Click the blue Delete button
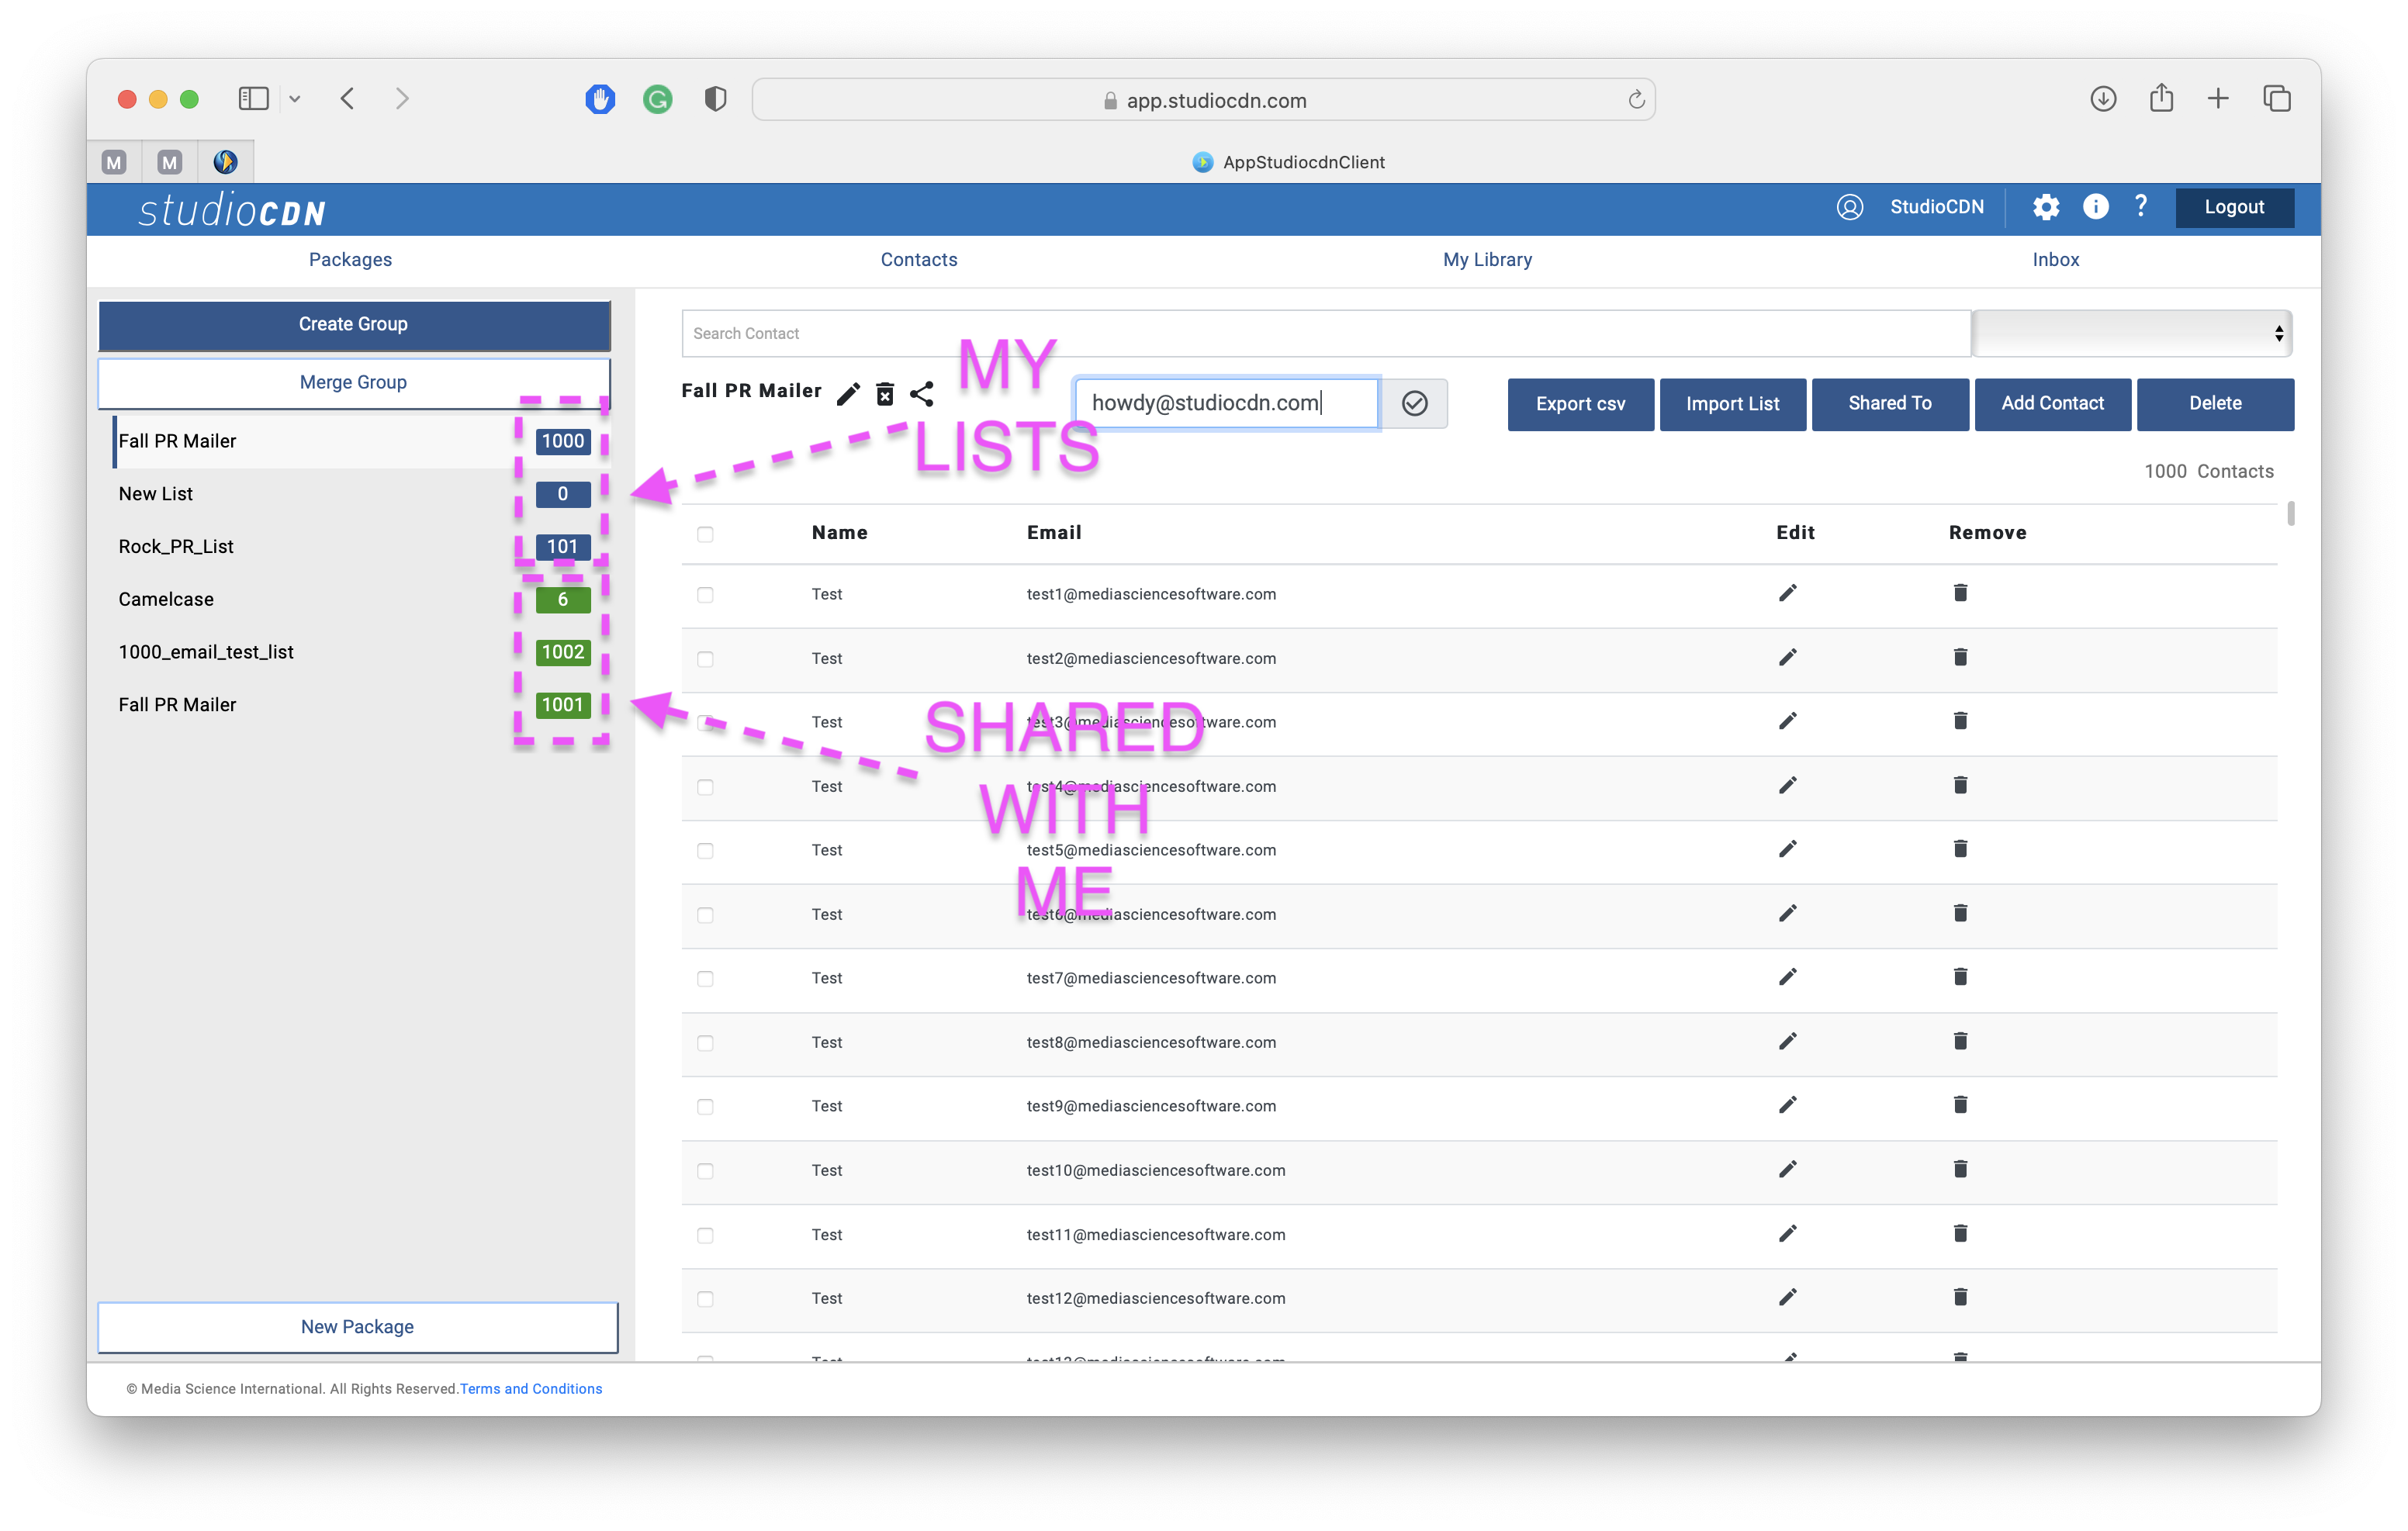This screenshot has width=2408, height=1531. (x=2215, y=404)
